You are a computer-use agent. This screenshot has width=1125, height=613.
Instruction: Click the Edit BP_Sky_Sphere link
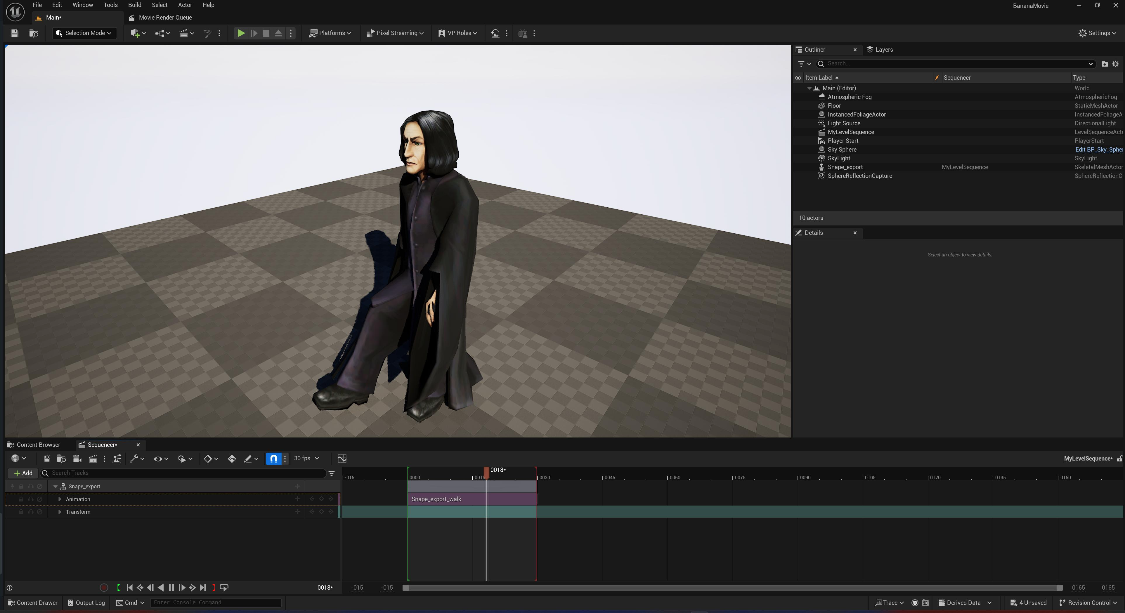pos(1098,149)
